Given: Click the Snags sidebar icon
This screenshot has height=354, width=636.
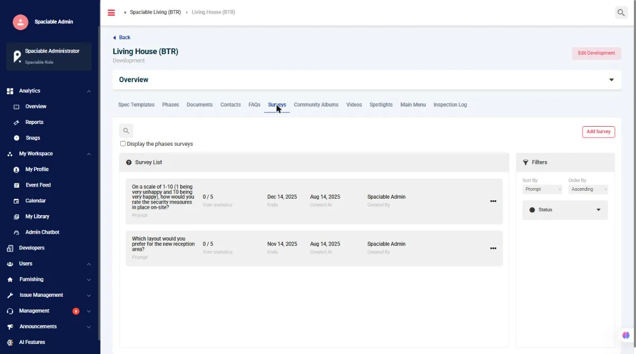Looking at the screenshot, I should (x=16, y=138).
